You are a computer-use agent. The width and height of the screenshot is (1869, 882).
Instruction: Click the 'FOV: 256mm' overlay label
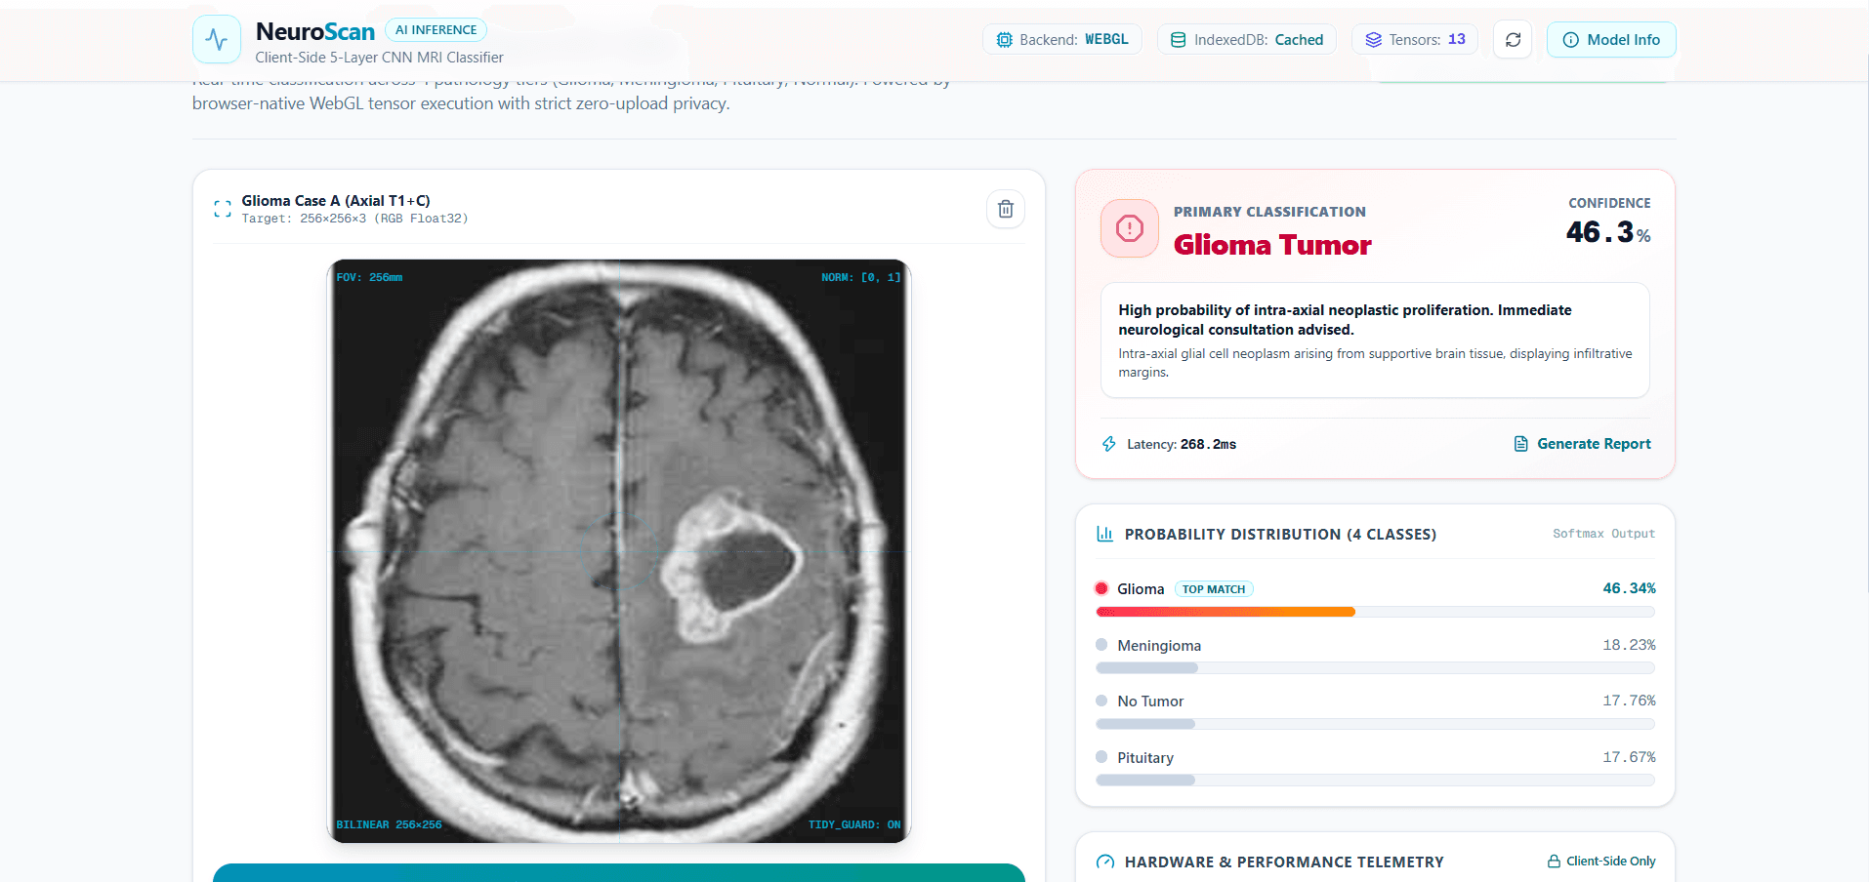click(x=369, y=277)
